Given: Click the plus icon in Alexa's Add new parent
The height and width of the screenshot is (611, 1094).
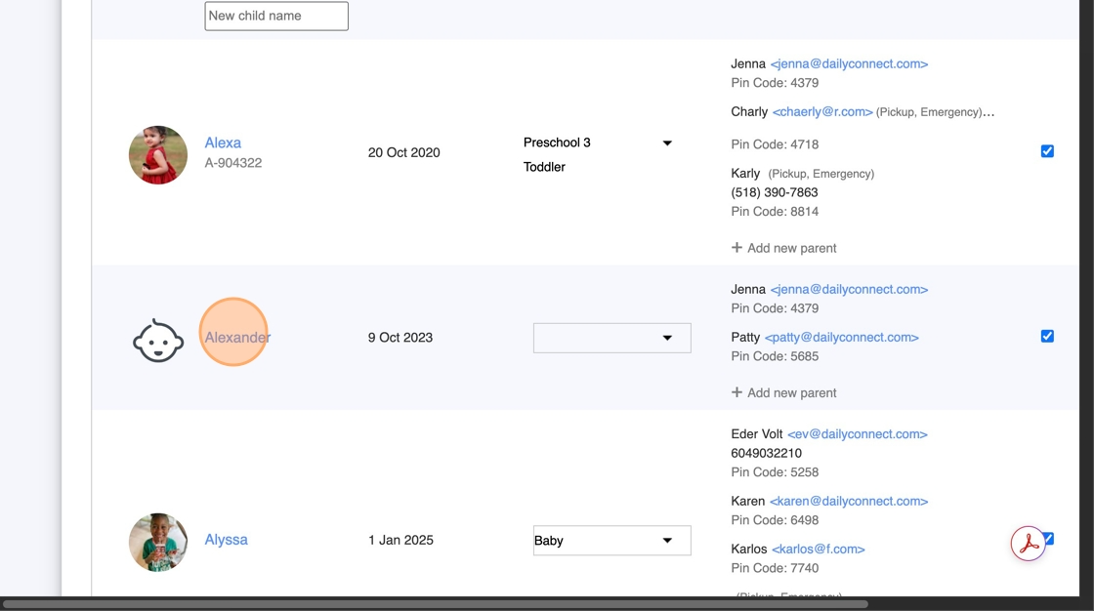Looking at the screenshot, I should coord(736,248).
